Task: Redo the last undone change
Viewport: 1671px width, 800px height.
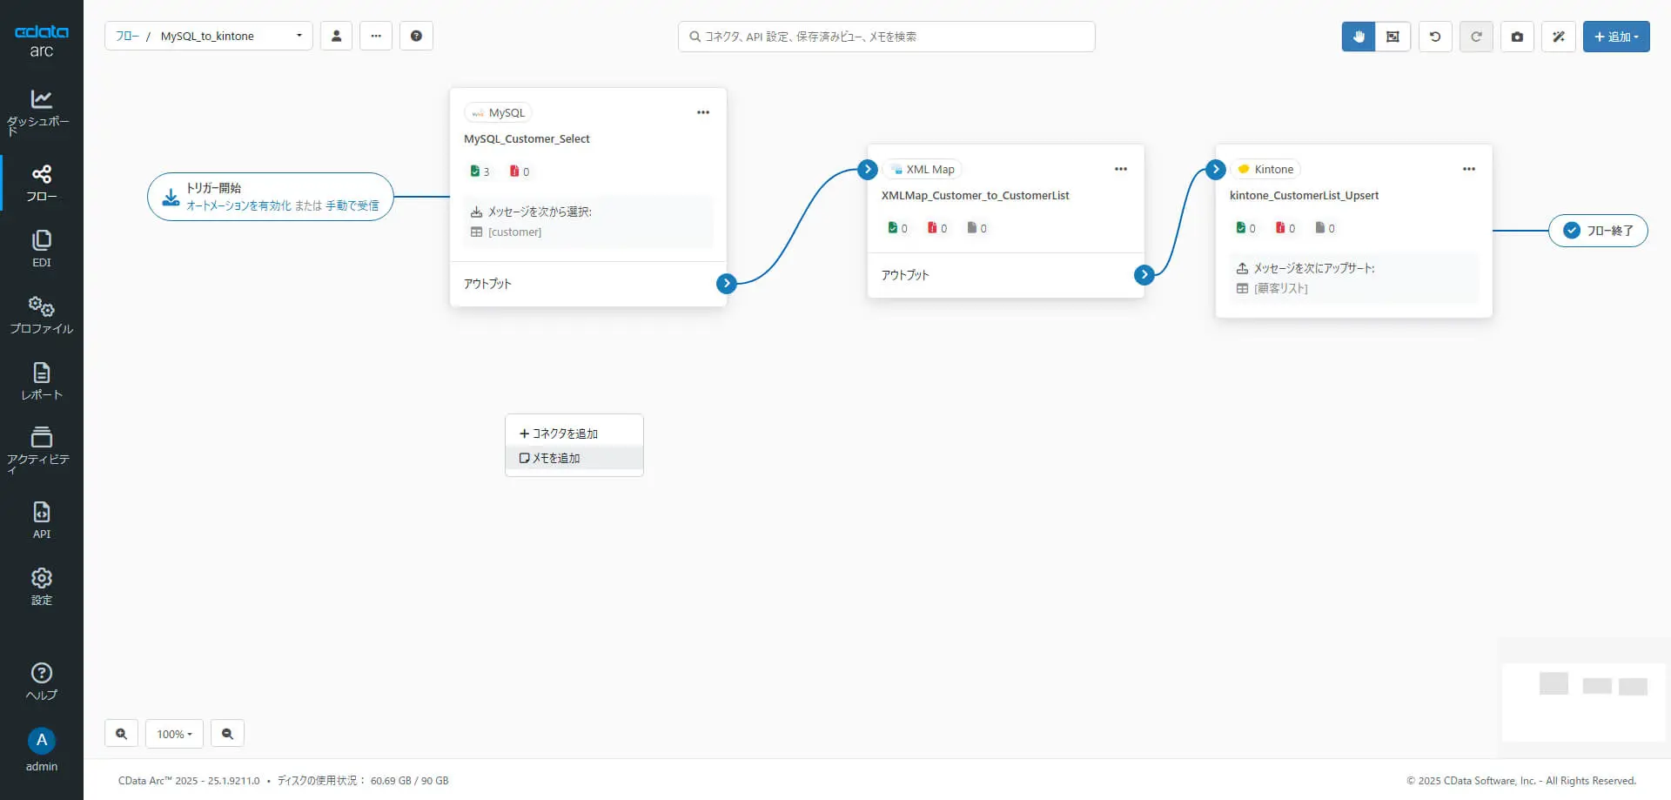Action: (1476, 37)
